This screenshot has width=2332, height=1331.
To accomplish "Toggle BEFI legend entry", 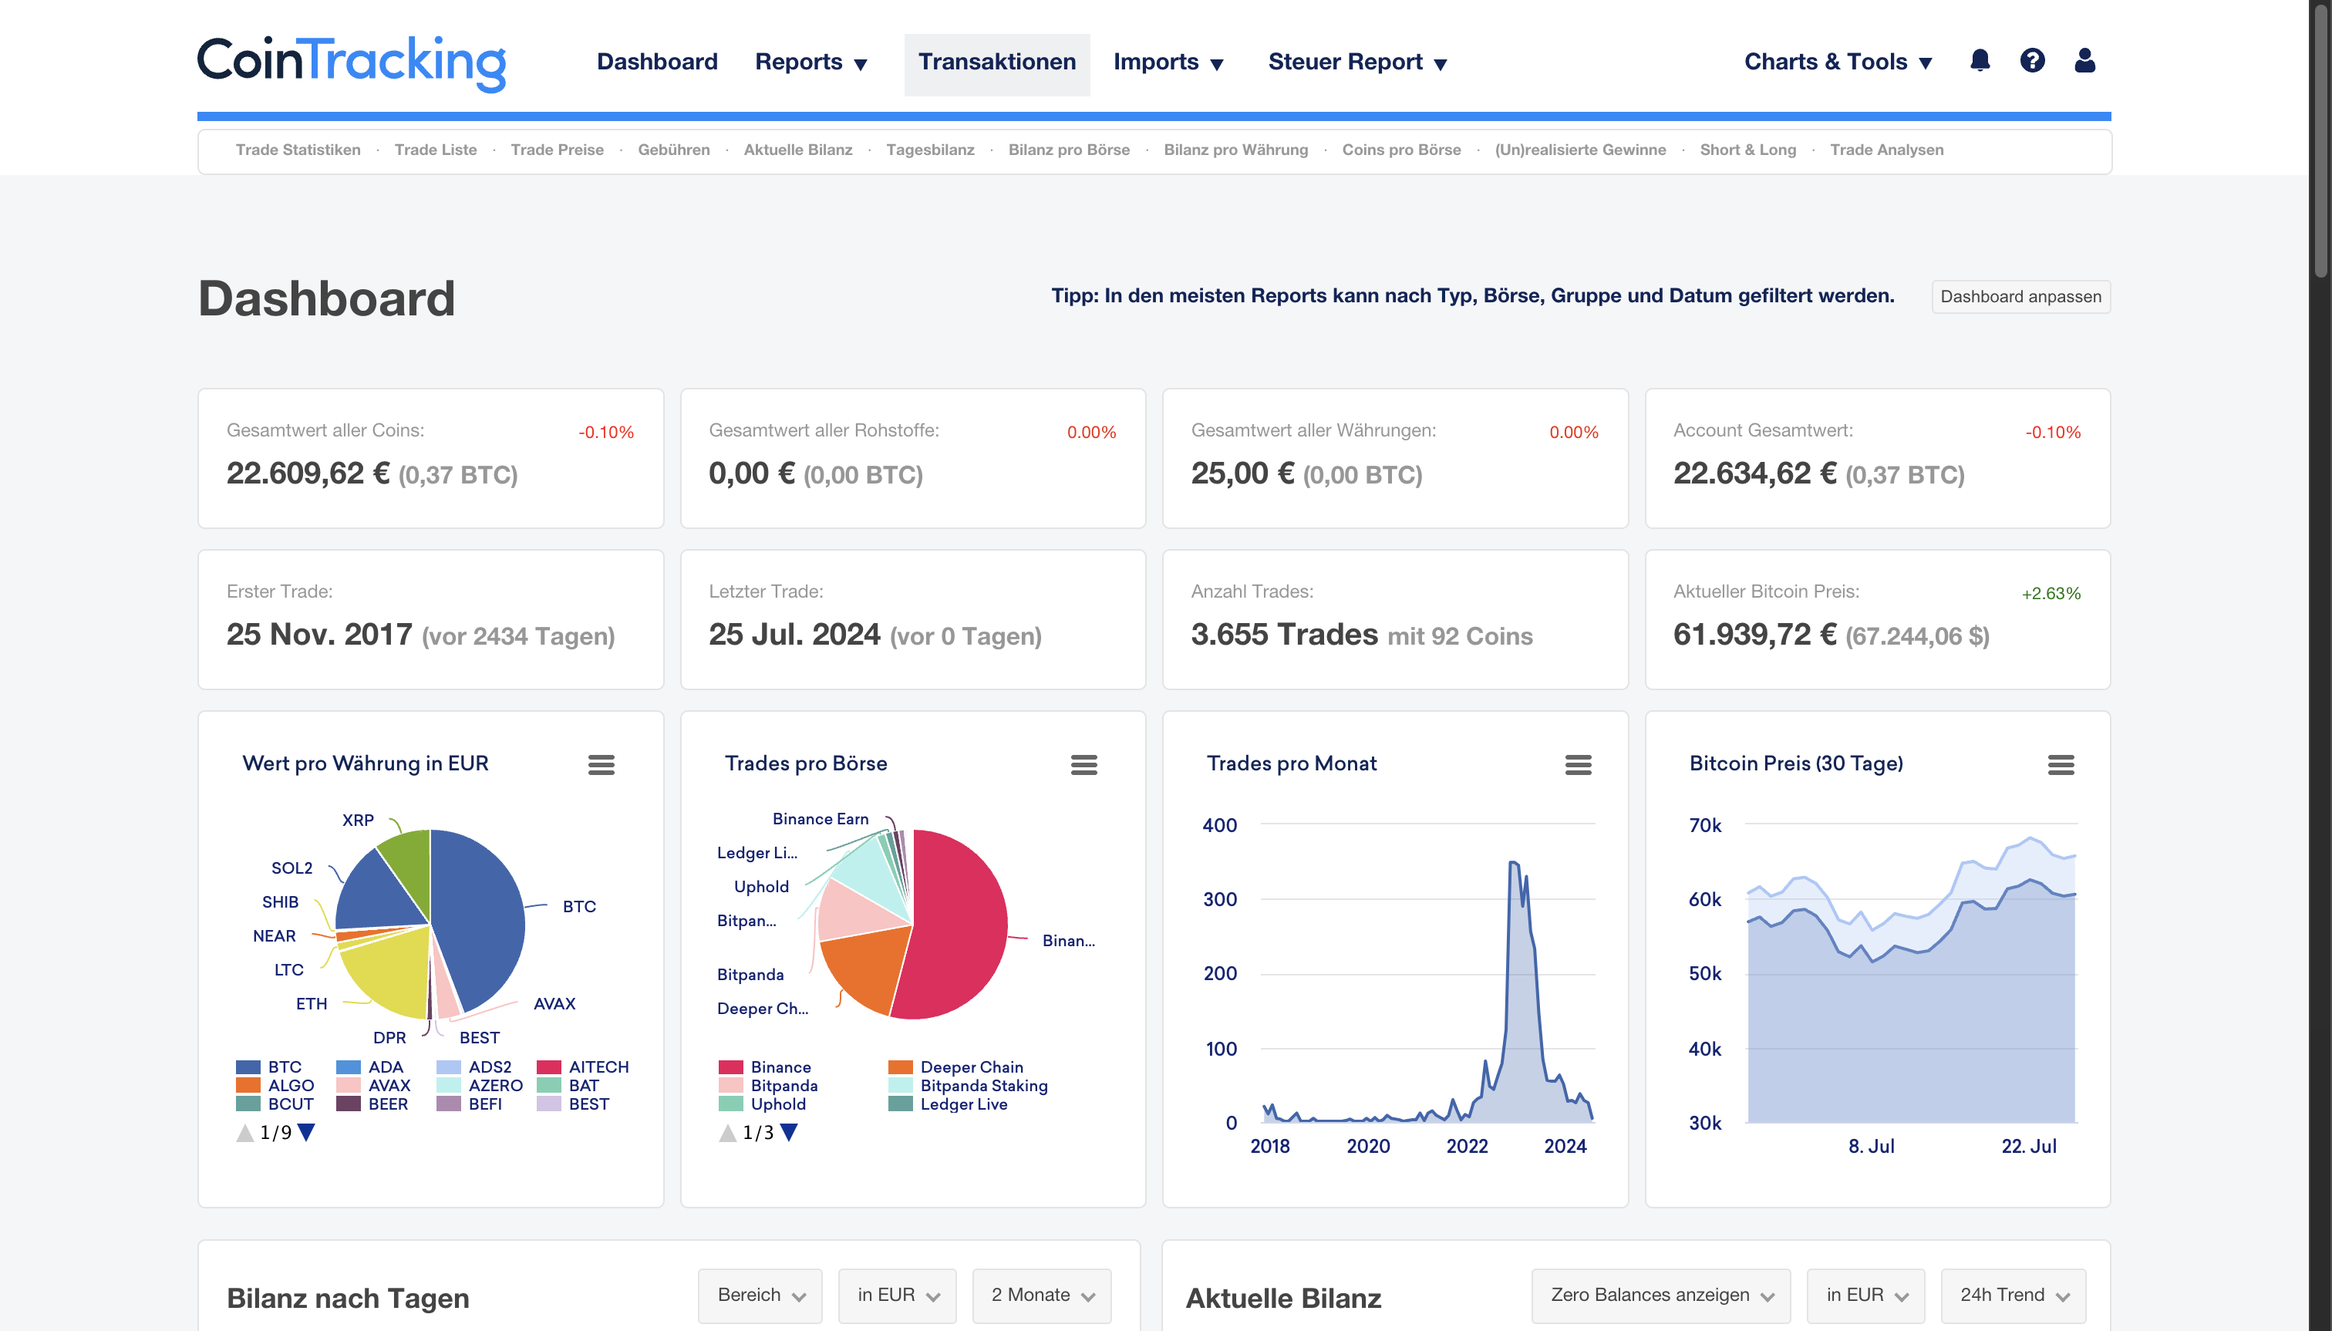I will tap(470, 1104).
